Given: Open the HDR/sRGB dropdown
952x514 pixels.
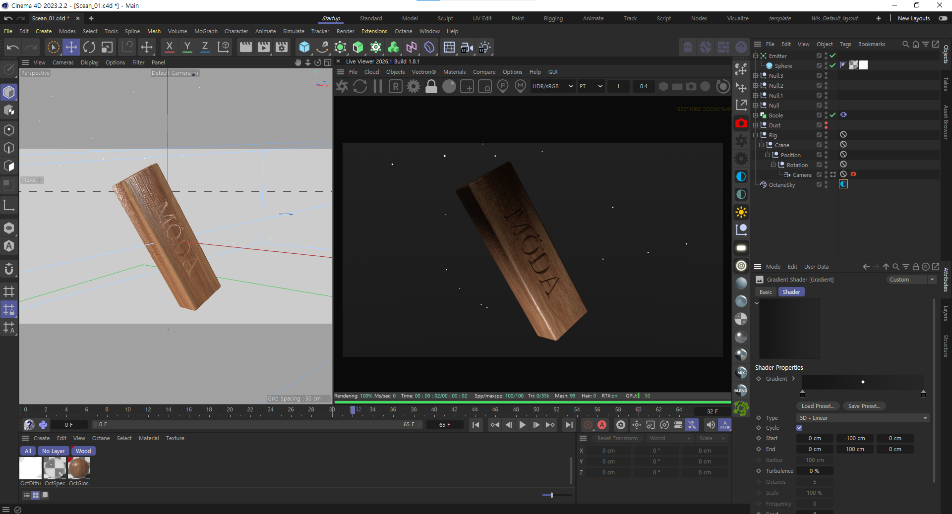Looking at the screenshot, I should point(552,86).
